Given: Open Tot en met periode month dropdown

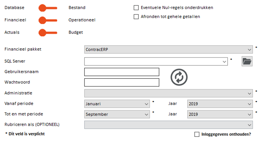Looking at the screenshot, I should [117, 114].
